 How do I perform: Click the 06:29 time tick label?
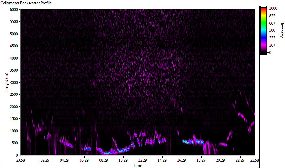click(x=84, y=160)
